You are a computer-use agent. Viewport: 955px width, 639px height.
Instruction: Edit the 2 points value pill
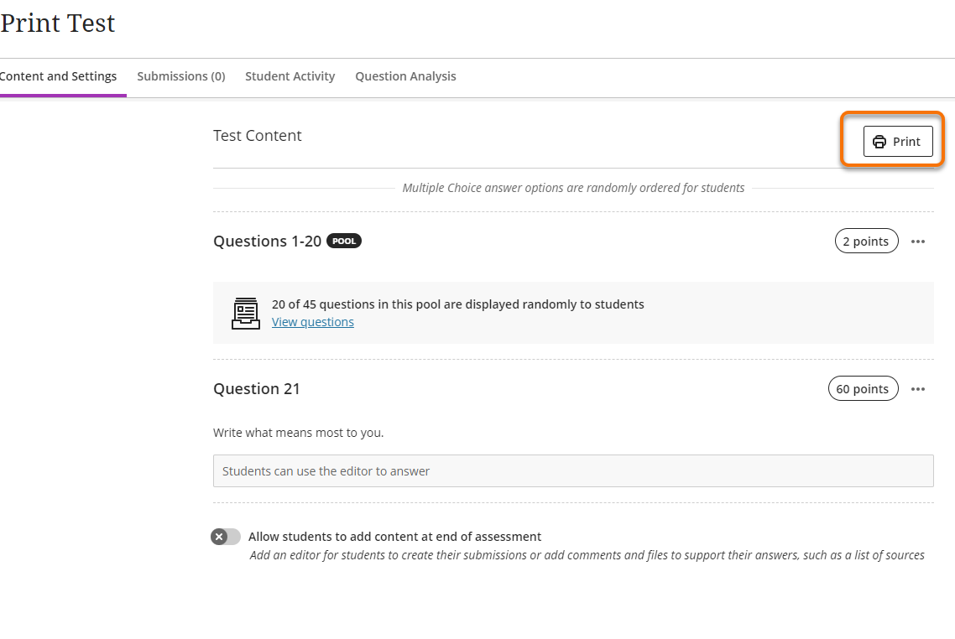point(866,242)
